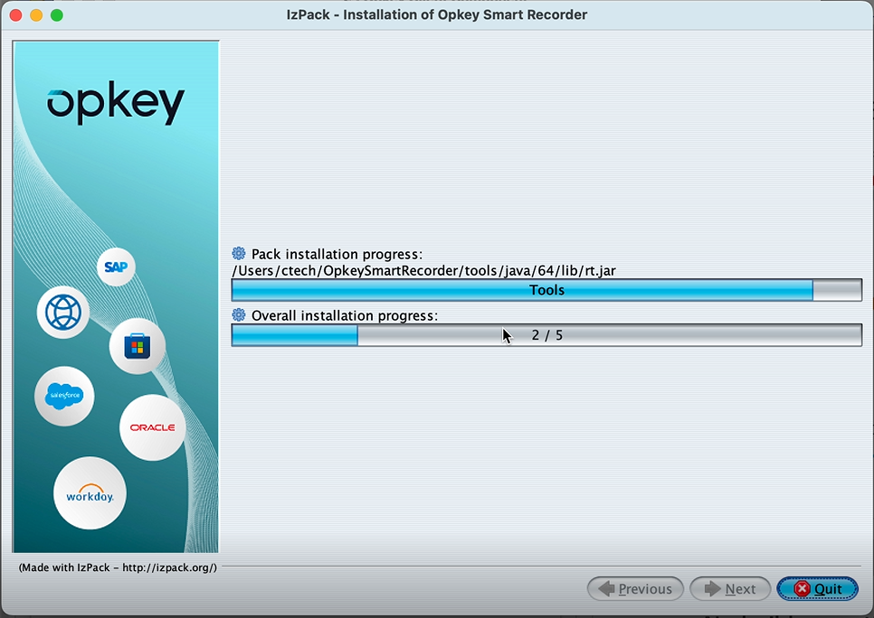Click the left arrow icon on Previous
Viewport: 874px width, 618px height.
pyautogui.click(x=606, y=588)
